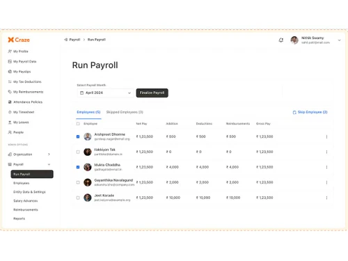Image resolution: width=348 pixels, height=261 pixels.
Task: Click the back icon beside the Payroll breadcrumb
Action: click(65, 40)
